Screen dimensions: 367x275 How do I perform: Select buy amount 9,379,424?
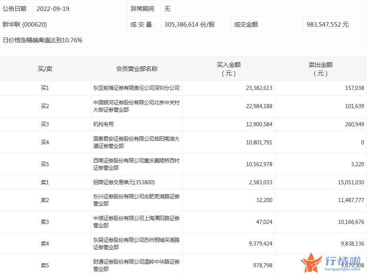(261, 244)
